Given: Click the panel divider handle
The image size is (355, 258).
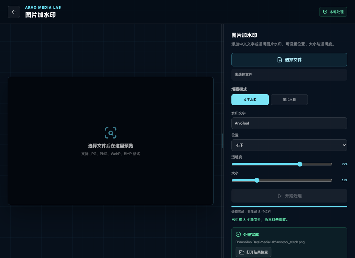Looking at the screenshot, I should click(223, 141).
